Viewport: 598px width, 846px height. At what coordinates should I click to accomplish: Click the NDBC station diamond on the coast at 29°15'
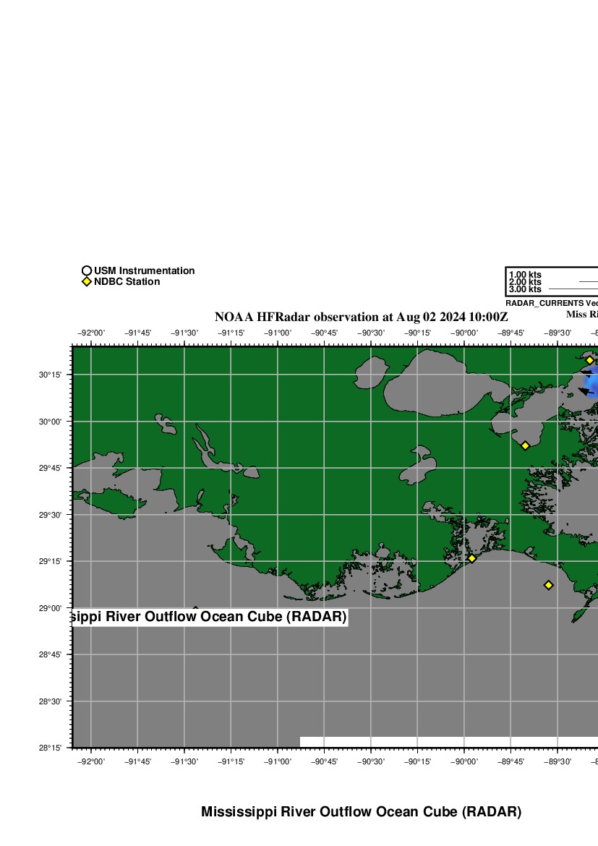pyautogui.click(x=471, y=558)
